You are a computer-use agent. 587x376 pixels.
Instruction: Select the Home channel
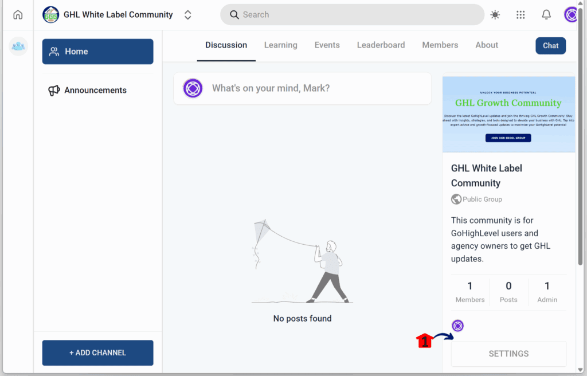coord(97,52)
